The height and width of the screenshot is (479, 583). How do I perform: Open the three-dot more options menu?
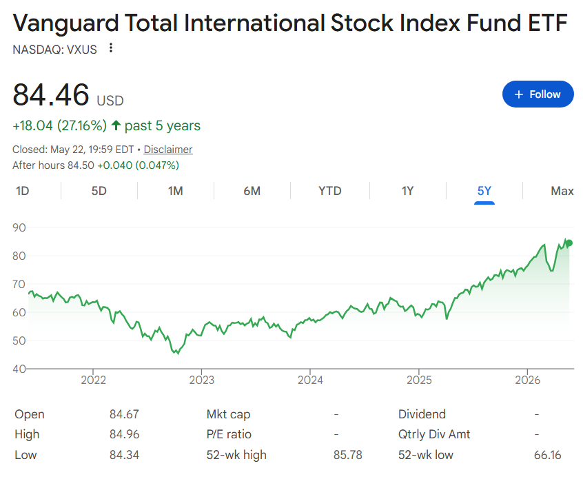tap(110, 48)
